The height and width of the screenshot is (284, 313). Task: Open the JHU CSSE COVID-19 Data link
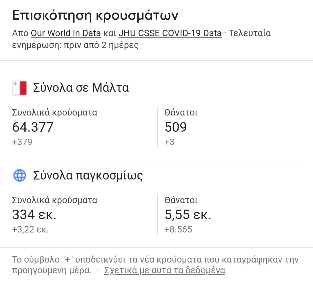170,33
